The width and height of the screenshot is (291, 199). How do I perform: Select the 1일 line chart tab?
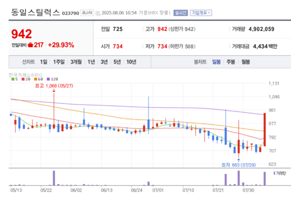click(x=44, y=62)
